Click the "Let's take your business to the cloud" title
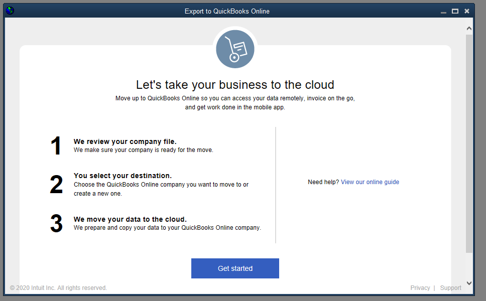 pos(235,85)
